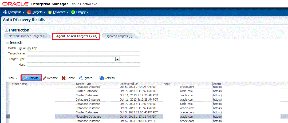Switch to Ignored Targets tab
Image resolution: width=288 pixels, height=123 pixels.
point(119,36)
